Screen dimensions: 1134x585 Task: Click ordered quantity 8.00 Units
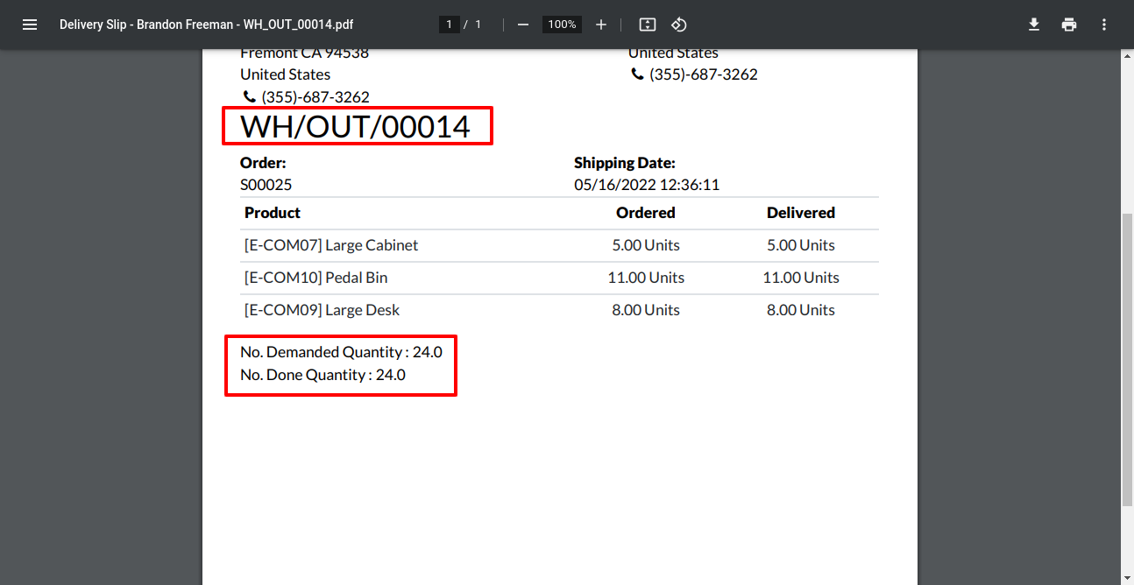(x=646, y=310)
